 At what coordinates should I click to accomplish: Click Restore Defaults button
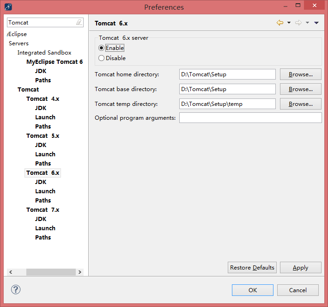click(x=252, y=267)
